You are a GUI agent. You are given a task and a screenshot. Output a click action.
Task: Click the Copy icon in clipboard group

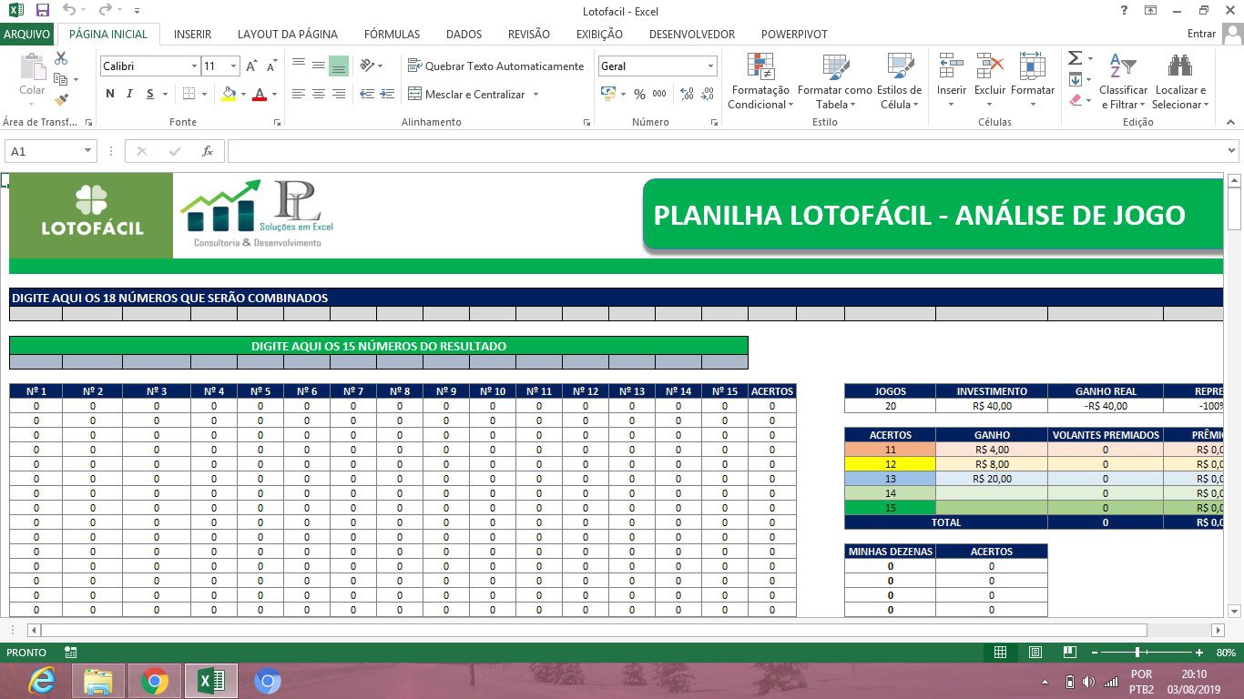pos(61,79)
